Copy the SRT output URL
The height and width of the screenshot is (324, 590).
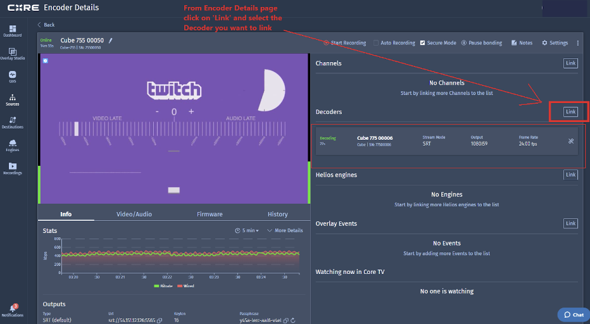coord(160,320)
